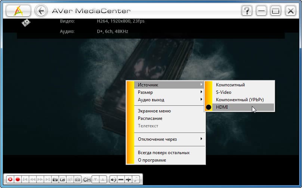The height and width of the screenshot is (188, 302).
Task: Click the red record button
Action: pos(18,179)
